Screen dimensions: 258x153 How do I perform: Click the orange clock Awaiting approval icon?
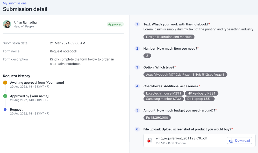click(x=5, y=83)
